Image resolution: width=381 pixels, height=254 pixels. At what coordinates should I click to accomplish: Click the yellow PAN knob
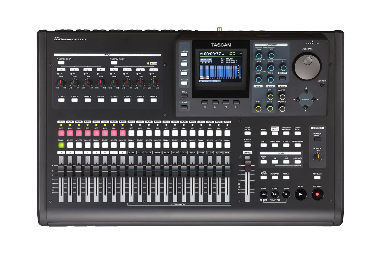pos(258,109)
